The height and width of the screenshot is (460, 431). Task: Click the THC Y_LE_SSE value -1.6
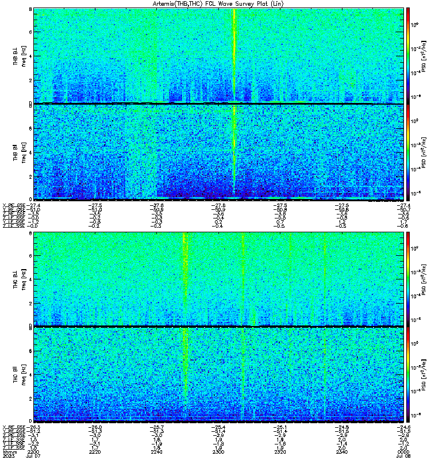(280, 444)
